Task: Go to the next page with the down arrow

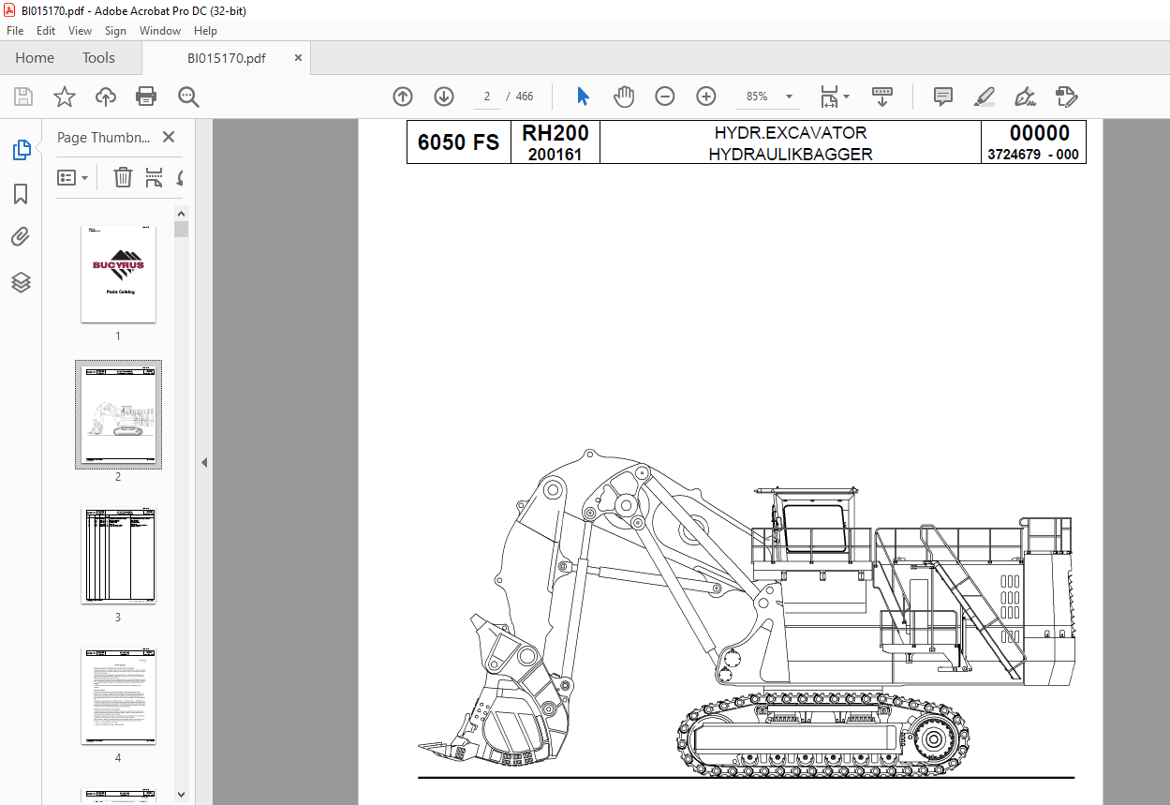Action: tap(444, 97)
